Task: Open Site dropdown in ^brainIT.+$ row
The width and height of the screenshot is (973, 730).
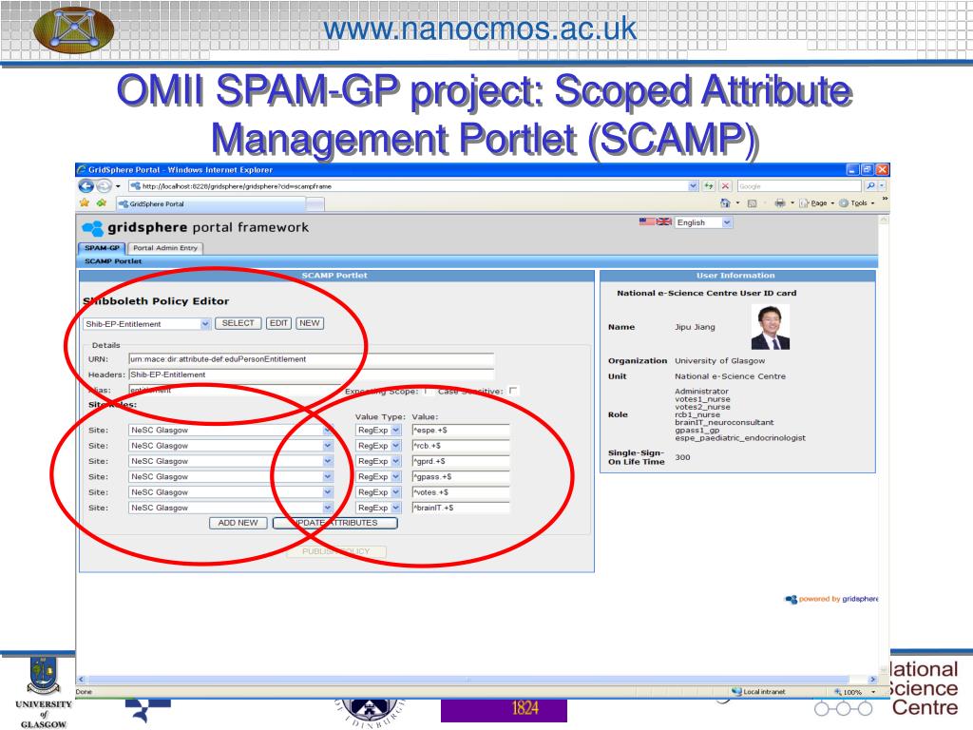Action: 328,508
